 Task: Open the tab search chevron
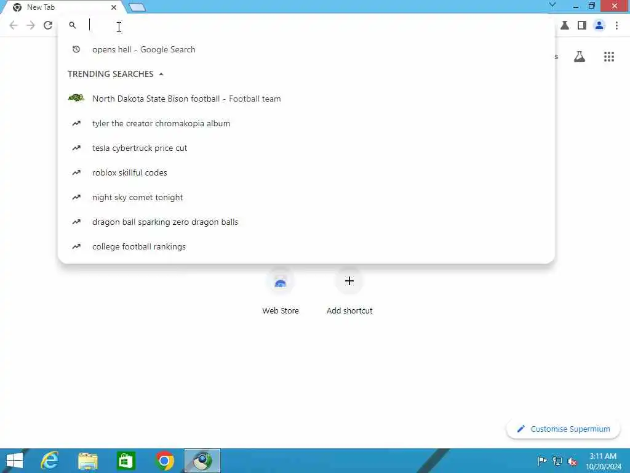pyautogui.click(x=552, y=5)
